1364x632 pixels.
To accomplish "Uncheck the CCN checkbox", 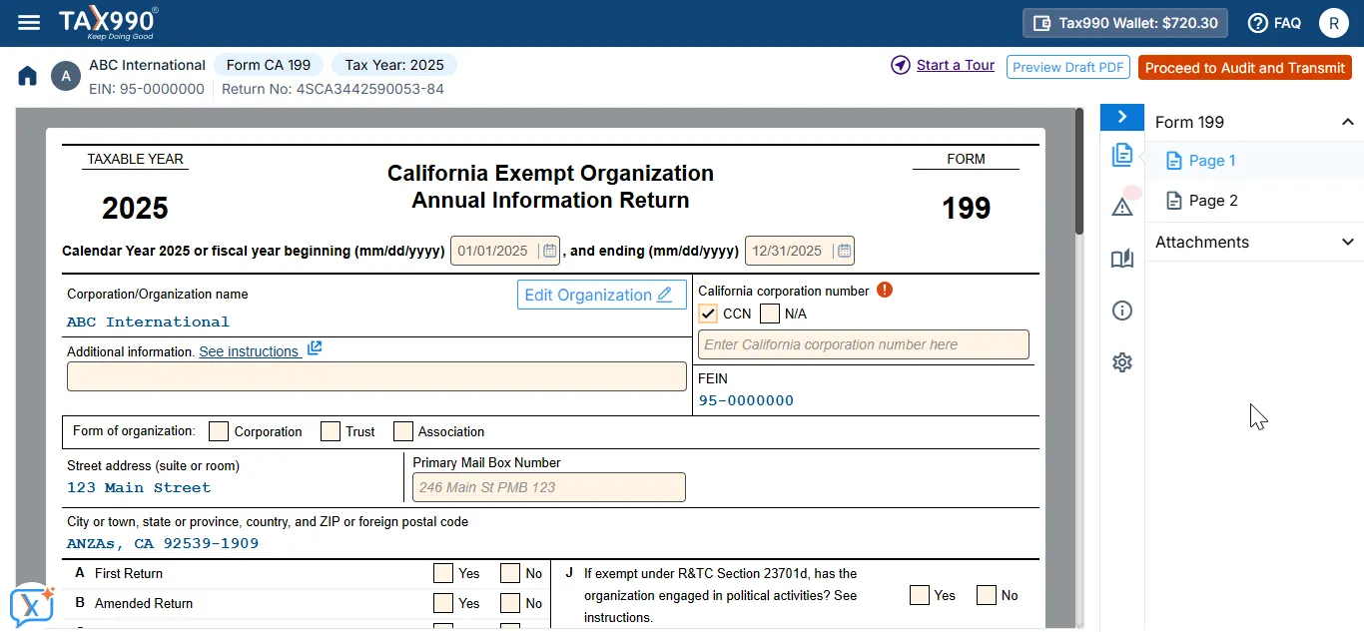I will (x=708, y=314).
